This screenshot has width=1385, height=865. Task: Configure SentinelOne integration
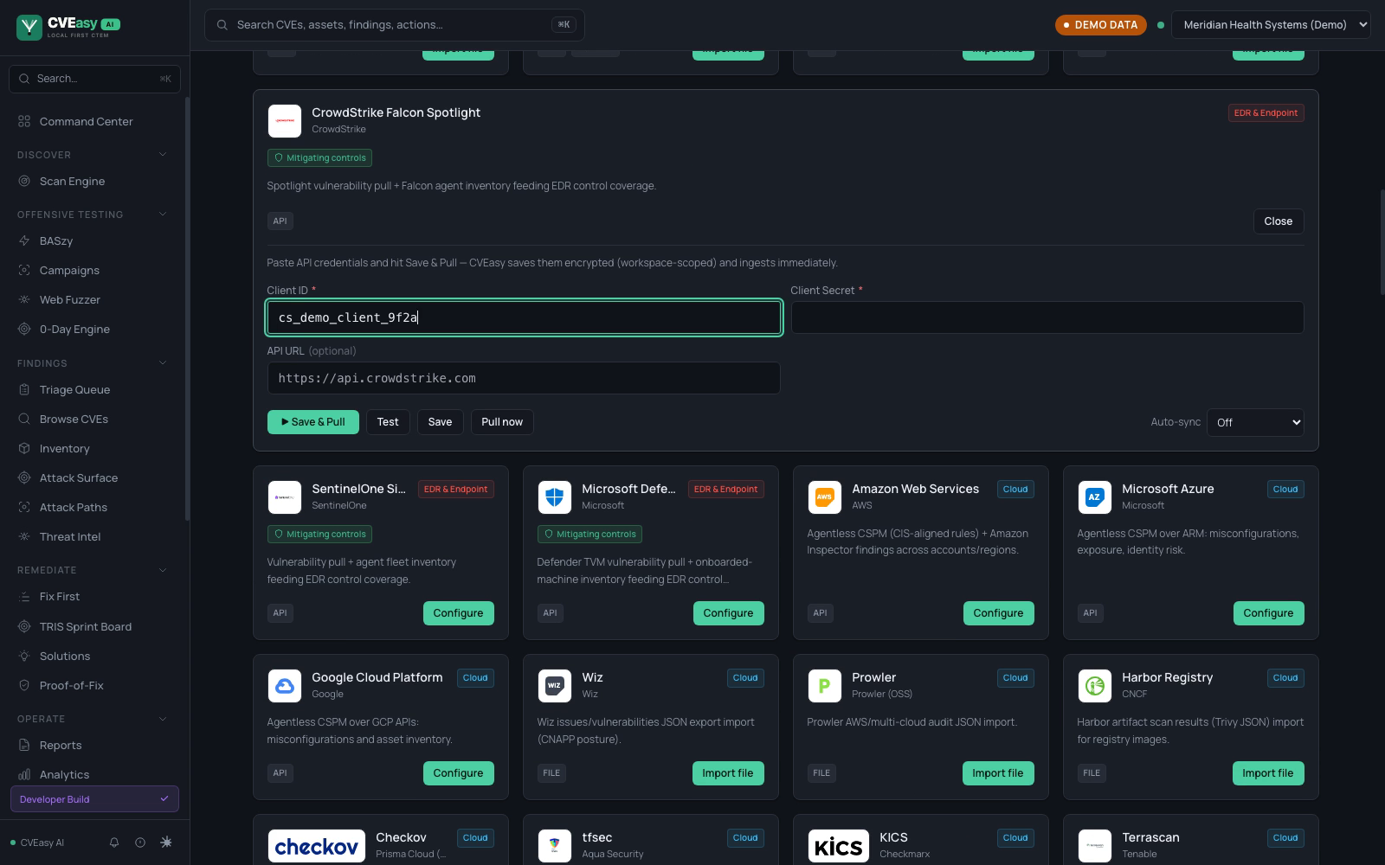(458, 613)
